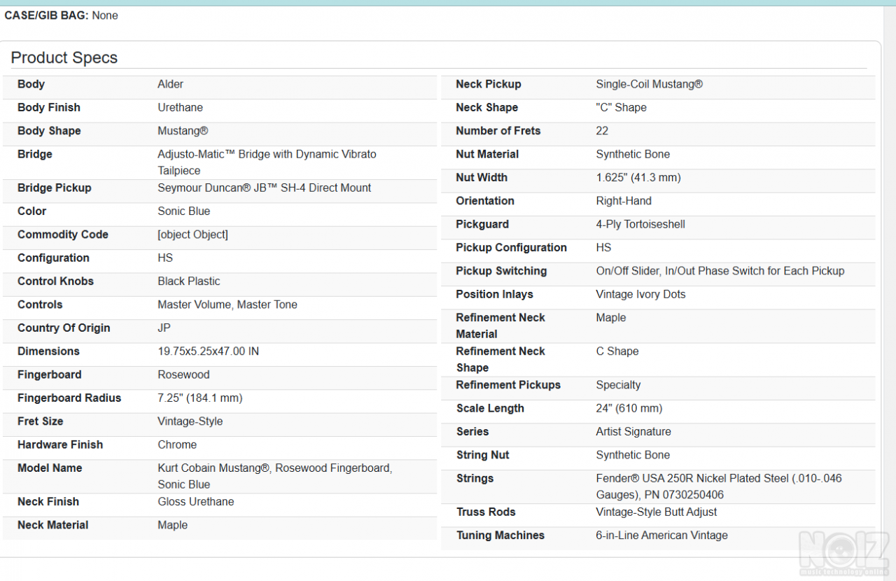Click the Artist Signature series value
The image size is (896, 581).
633,432
